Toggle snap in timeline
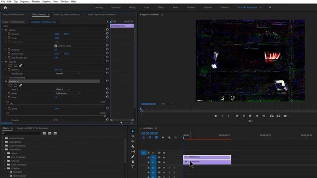 pos(150,137)
